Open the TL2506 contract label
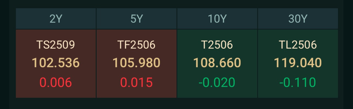Viewport: 353px width, 109px height. point(298,45)
